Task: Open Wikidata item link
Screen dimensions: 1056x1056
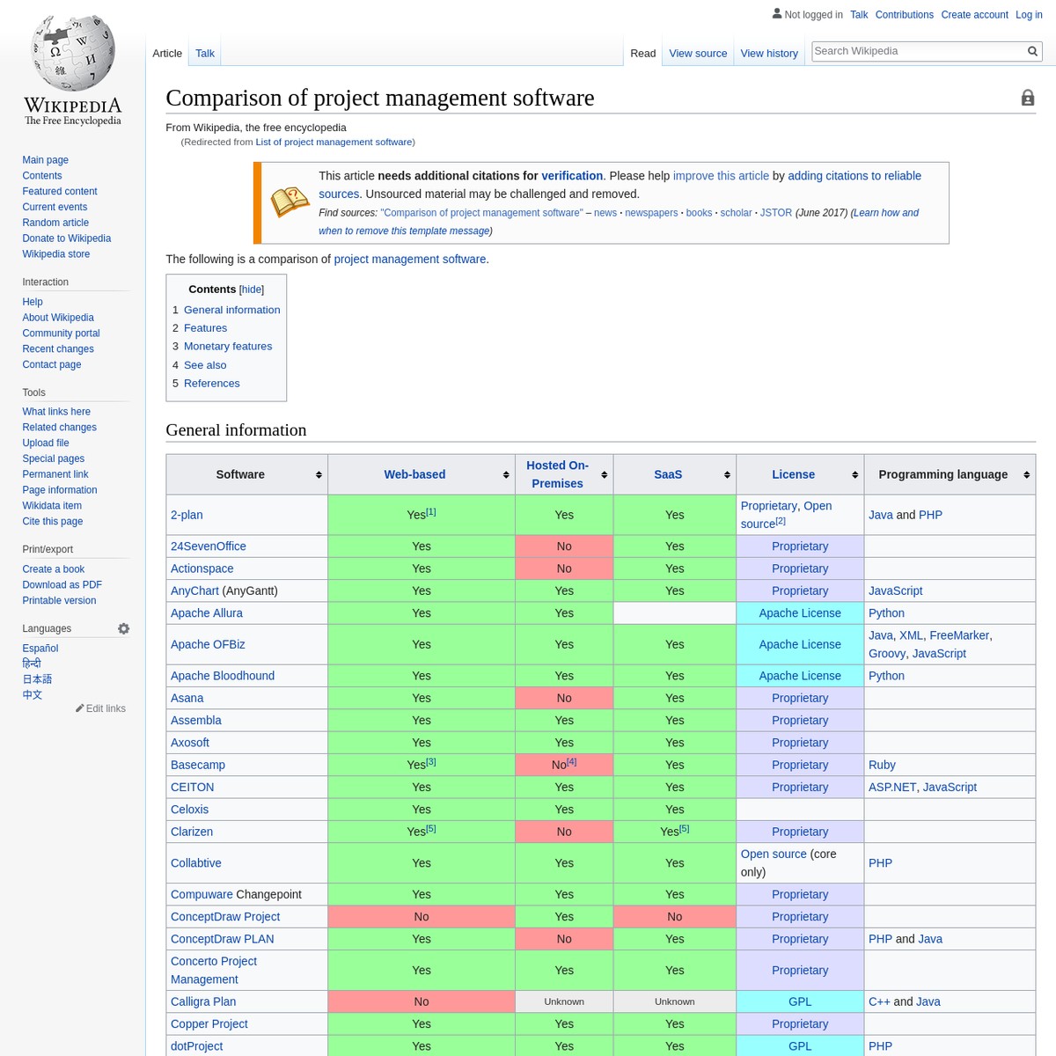Action: 52,506
